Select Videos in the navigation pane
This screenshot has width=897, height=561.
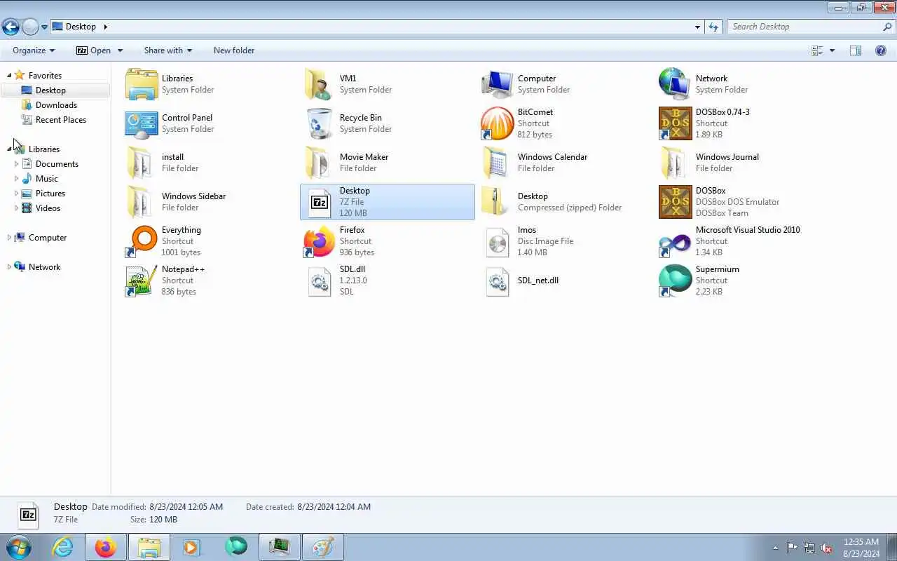[48, 208]
